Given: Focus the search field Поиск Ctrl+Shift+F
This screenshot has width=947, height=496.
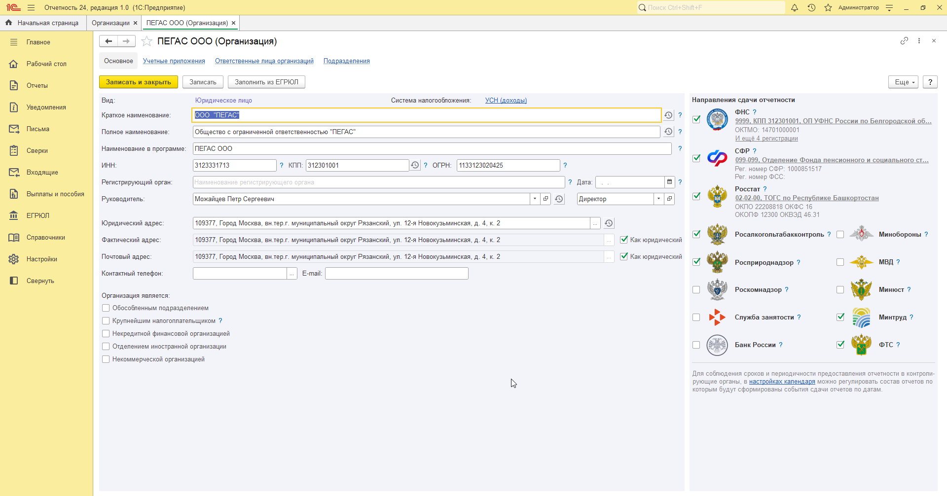Looking at the screenshot, I should pos(711,7).
